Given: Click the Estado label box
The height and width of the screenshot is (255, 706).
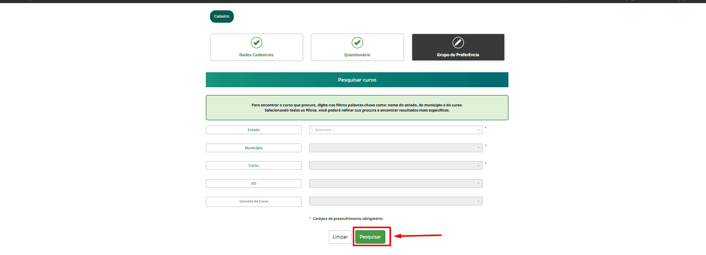Looking at the screenshot, I should click(253, 130).
